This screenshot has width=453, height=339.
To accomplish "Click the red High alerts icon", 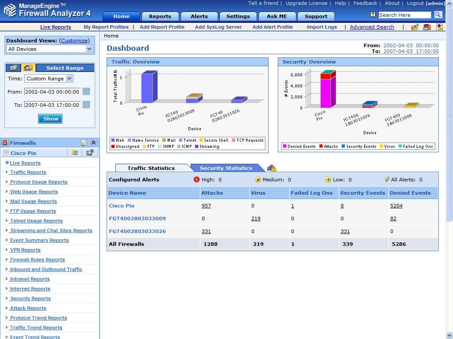I will coord(196,180).
